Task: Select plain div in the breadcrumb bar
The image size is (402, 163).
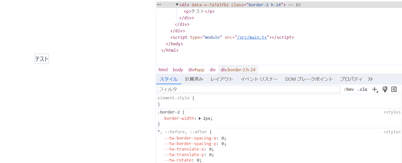Action: coord(213,70)
